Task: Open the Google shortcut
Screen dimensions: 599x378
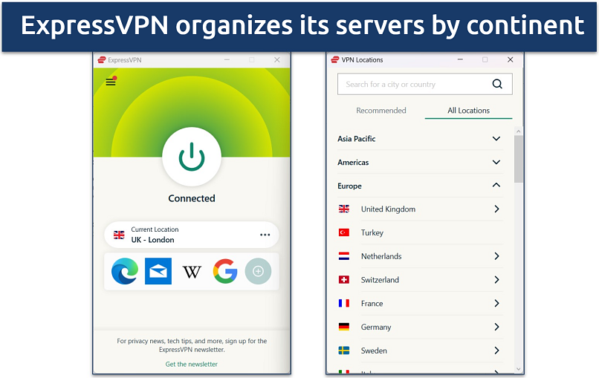Action: tap(225, 272)
